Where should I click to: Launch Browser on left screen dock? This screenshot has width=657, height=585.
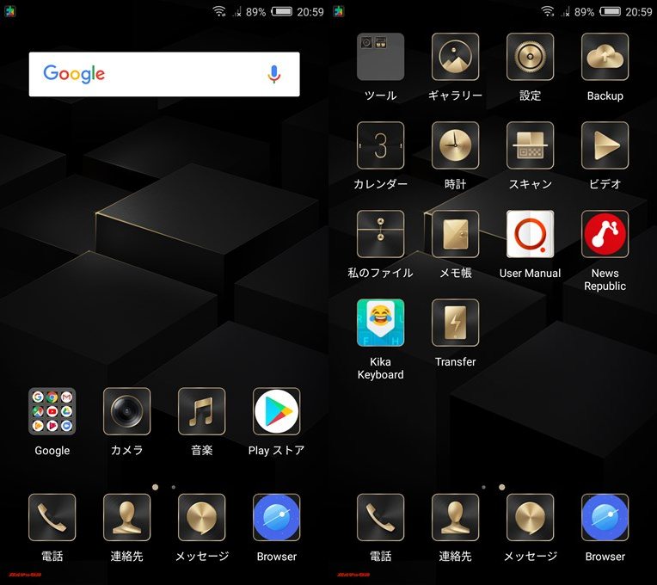coord(277,517)
